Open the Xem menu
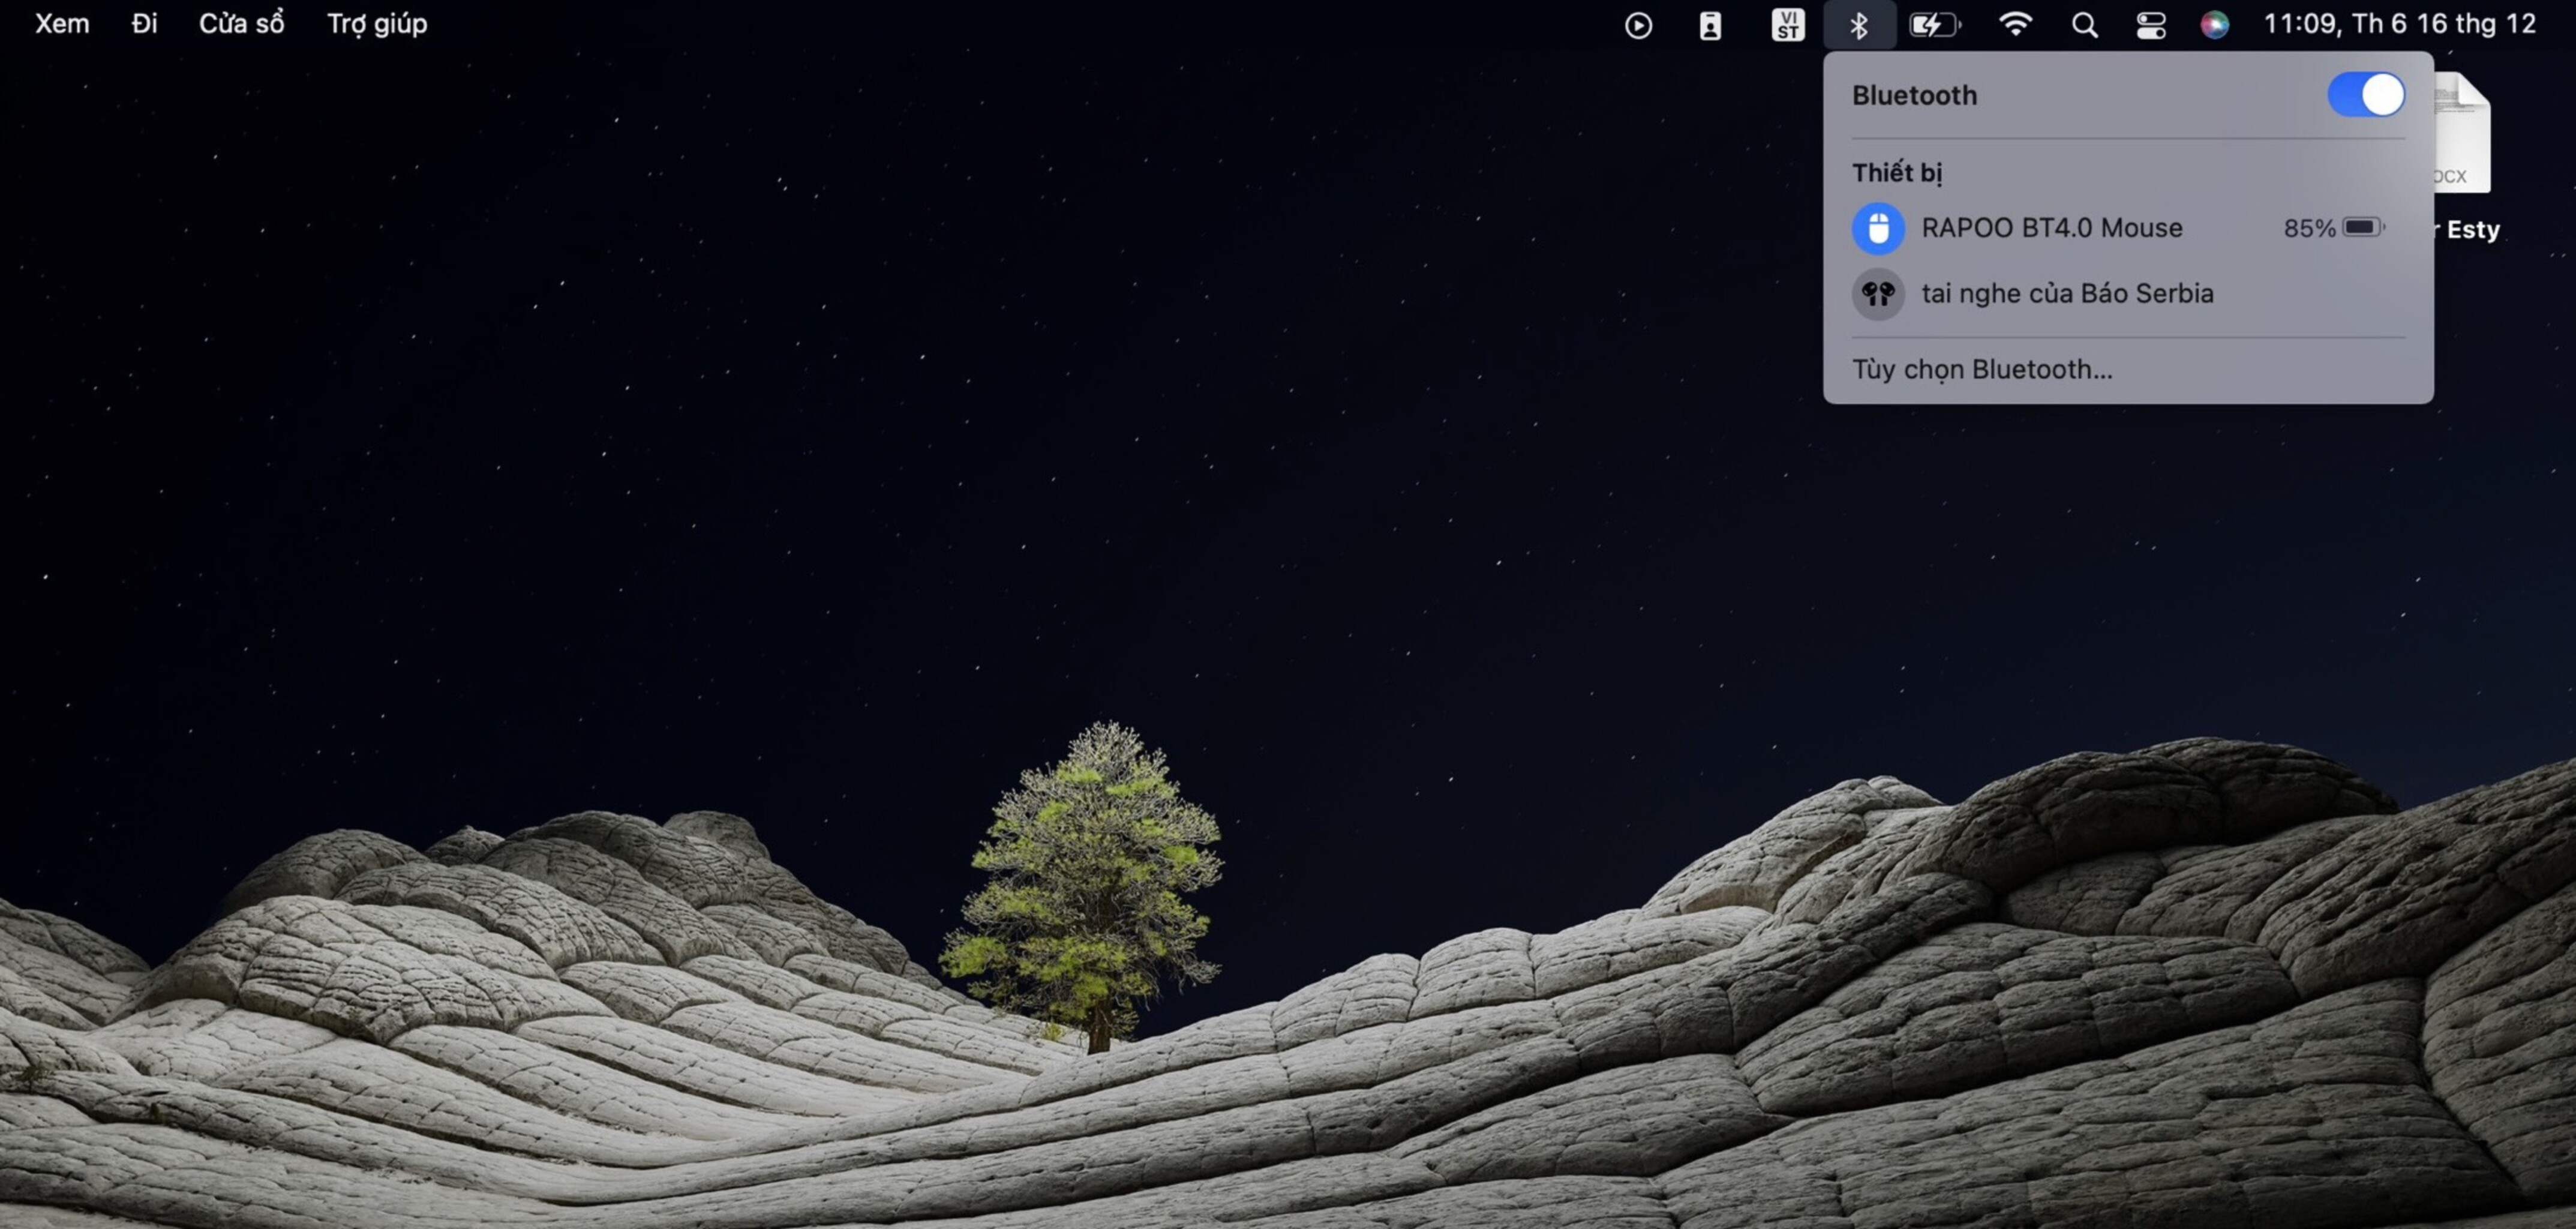 pyautogui.click(x=62, y=24)
